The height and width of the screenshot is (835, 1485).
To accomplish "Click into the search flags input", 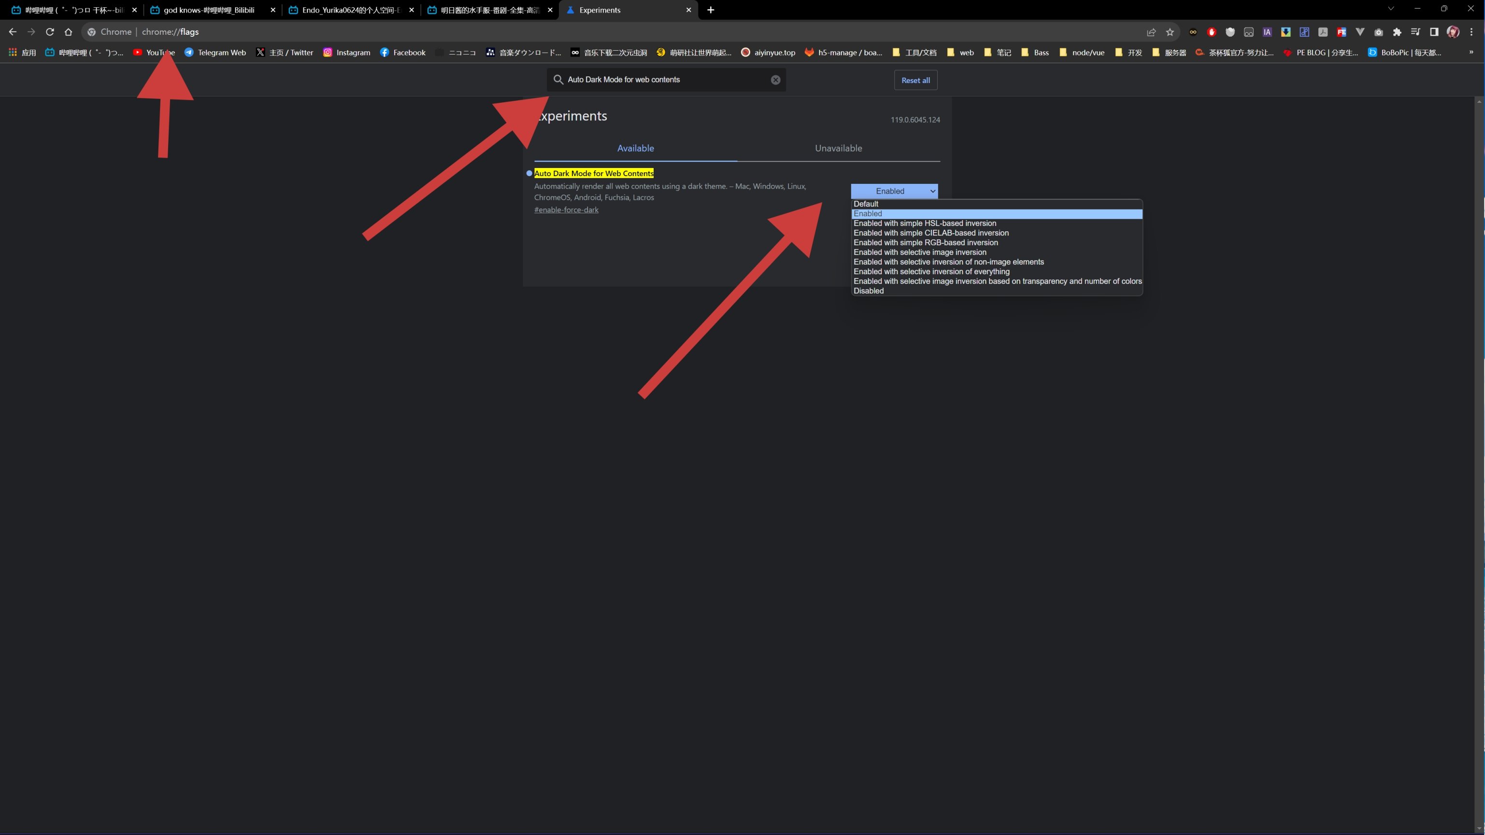I will click(663, 80).
